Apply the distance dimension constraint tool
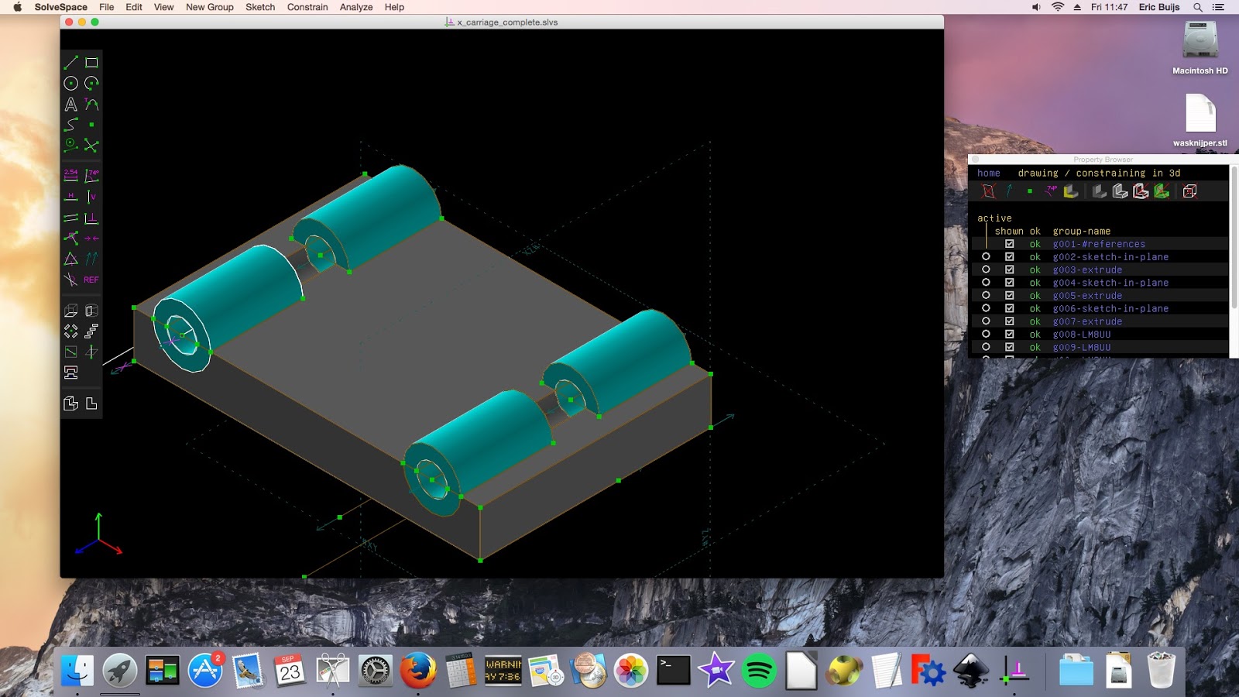The width and height of the screenshot is (1239, 697). click(x=70, y=176)
